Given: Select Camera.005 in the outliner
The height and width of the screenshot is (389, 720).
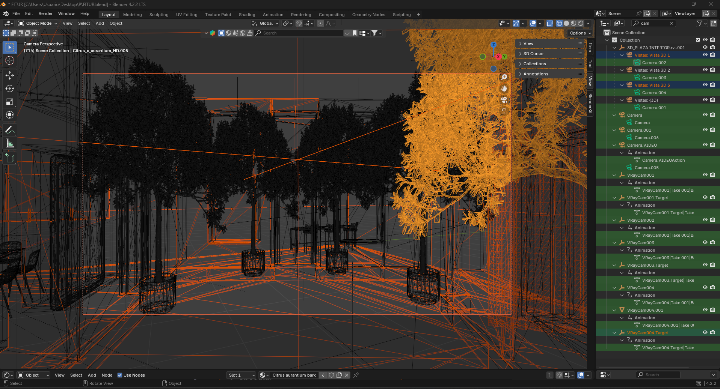Looking at the screenshot, I should (646, 168).
